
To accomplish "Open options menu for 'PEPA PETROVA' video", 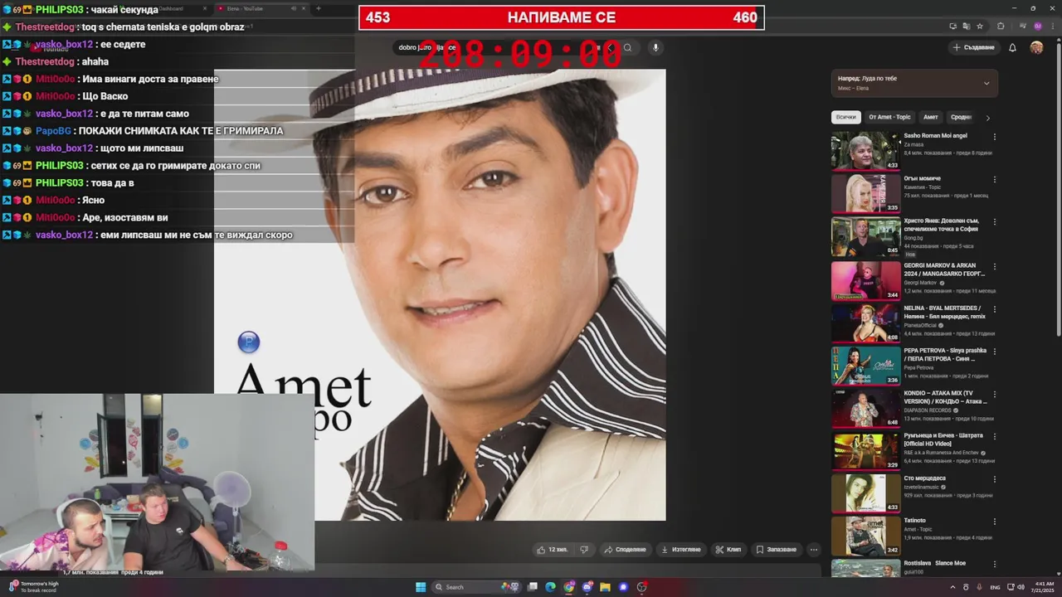I will (994, 352).
